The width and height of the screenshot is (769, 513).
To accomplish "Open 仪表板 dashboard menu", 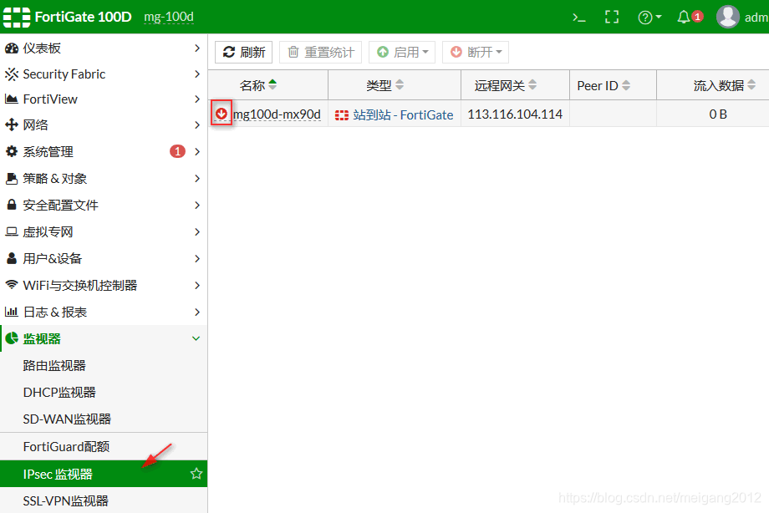I will point(104,48).
